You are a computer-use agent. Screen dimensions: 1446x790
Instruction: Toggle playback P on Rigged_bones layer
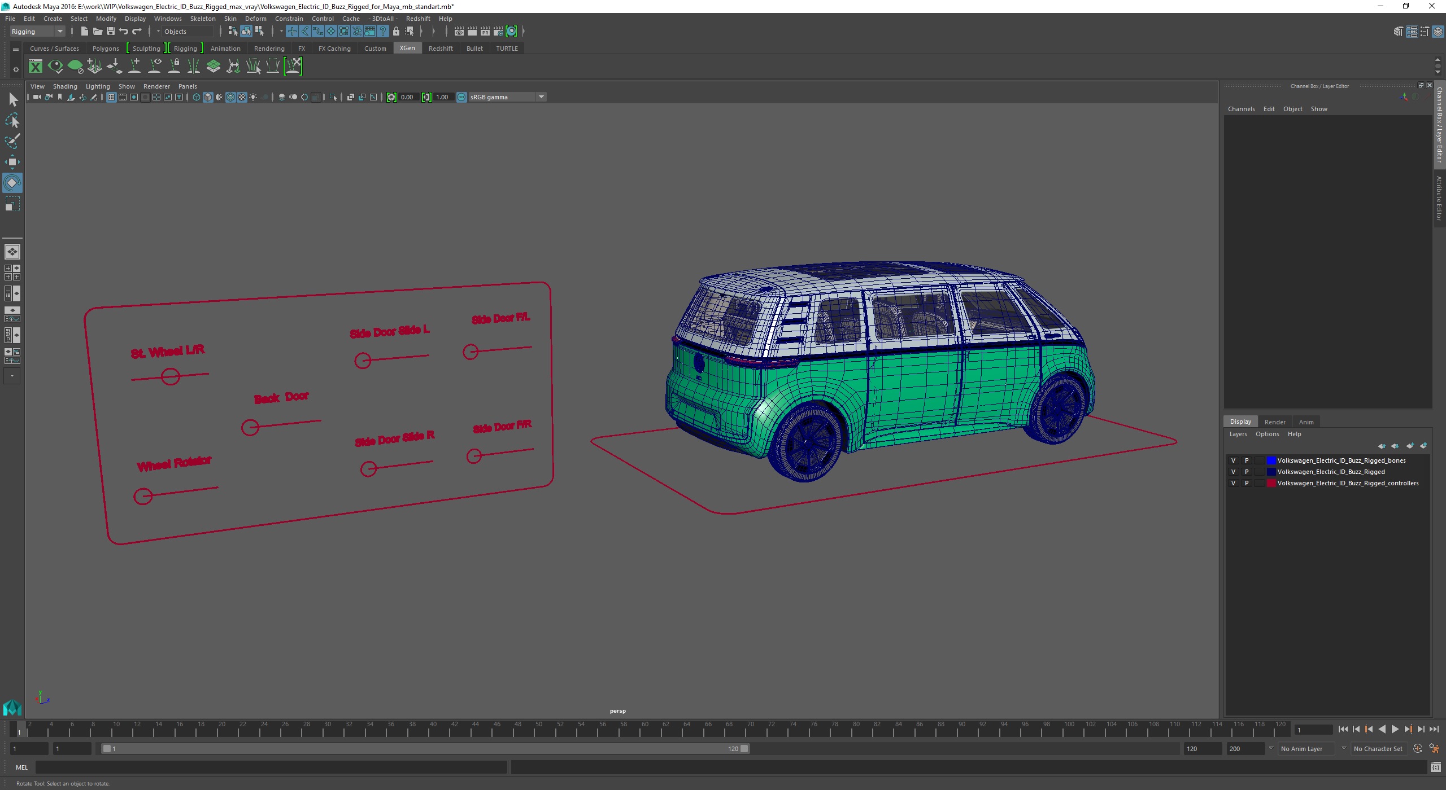tap(1247, 460)
